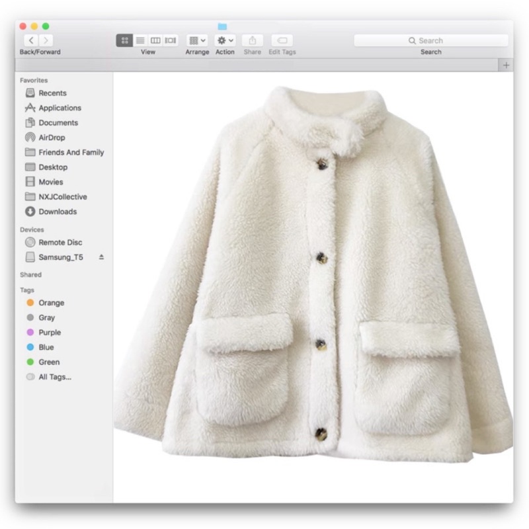
Task: Show All Tags in sidebar
Action: (x=54, y=377)
